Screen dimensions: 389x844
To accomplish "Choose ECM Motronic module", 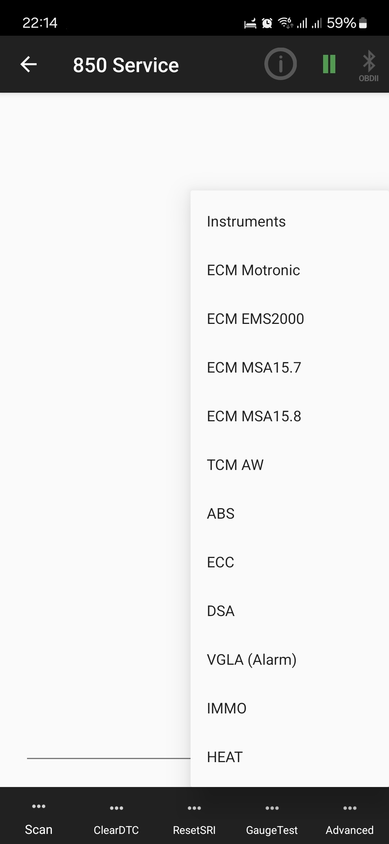I will (x=253, y=270).
